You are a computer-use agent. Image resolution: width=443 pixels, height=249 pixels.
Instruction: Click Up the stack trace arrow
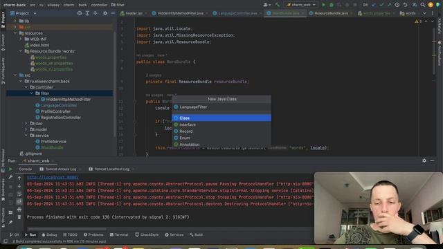(19, 178)
